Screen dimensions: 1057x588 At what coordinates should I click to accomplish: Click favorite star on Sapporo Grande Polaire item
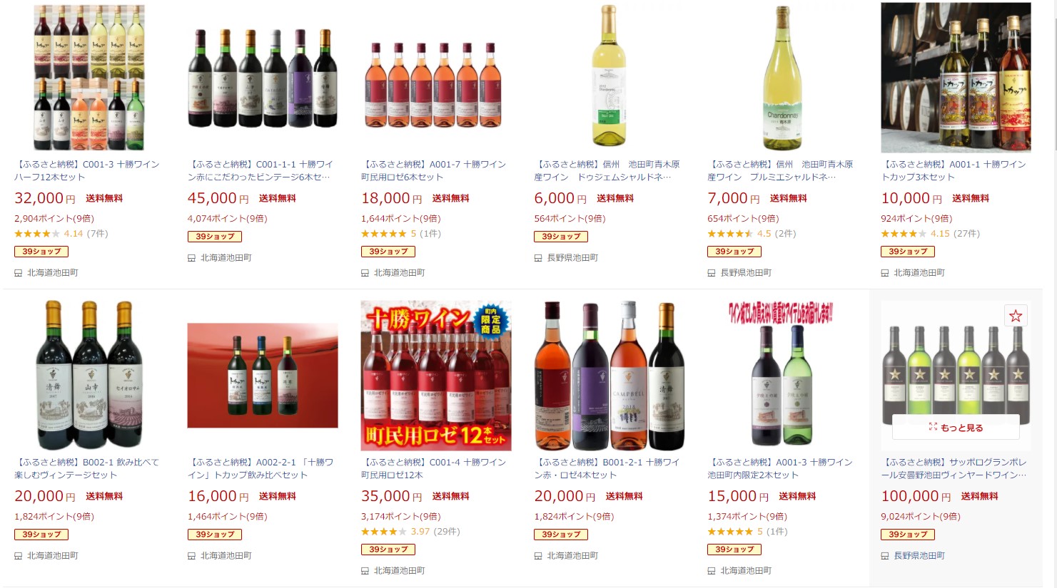pyautogui.click(x=1016, y=316)
